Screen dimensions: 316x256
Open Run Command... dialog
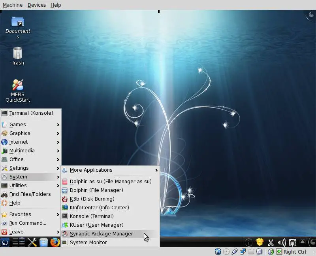click(x=31, y=223)
